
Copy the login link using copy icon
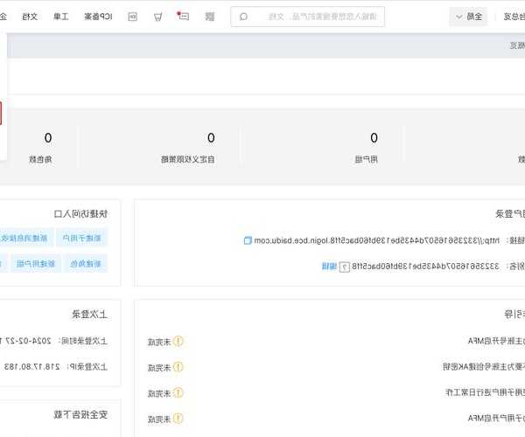pyautogui.click(x=247, y=239)
